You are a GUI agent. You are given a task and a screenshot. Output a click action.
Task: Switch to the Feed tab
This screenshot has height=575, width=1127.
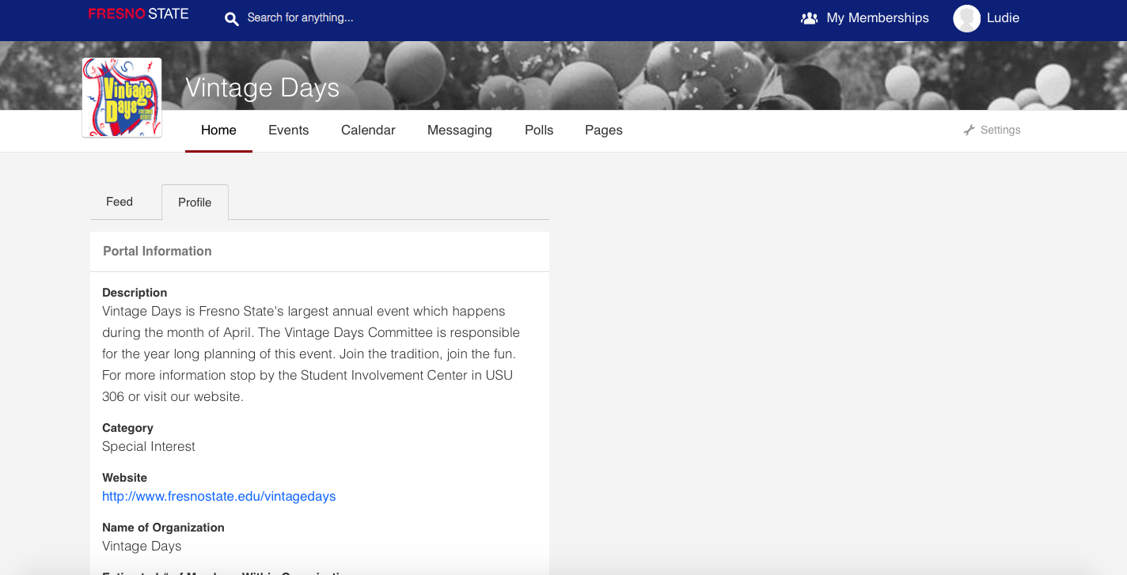point(120,202)
